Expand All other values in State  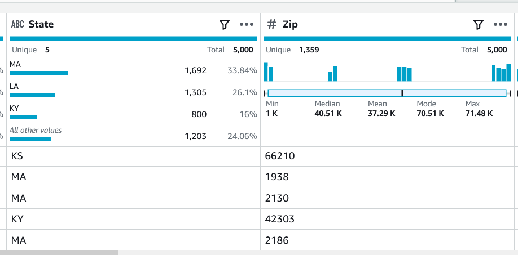(x=36, y=131)
